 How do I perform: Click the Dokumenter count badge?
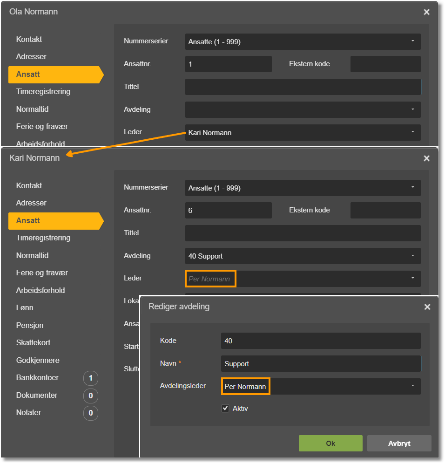coord(90,396)
